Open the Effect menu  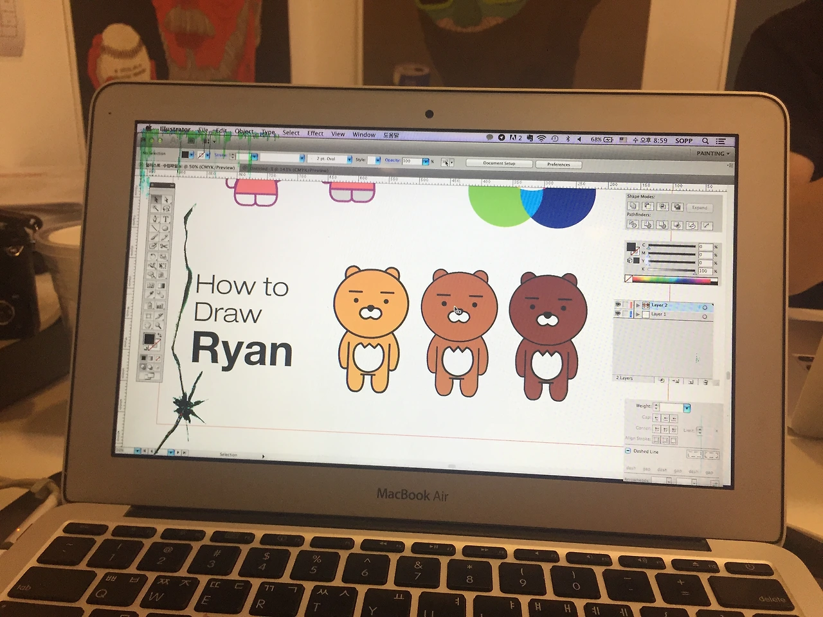tap(315, 134)
